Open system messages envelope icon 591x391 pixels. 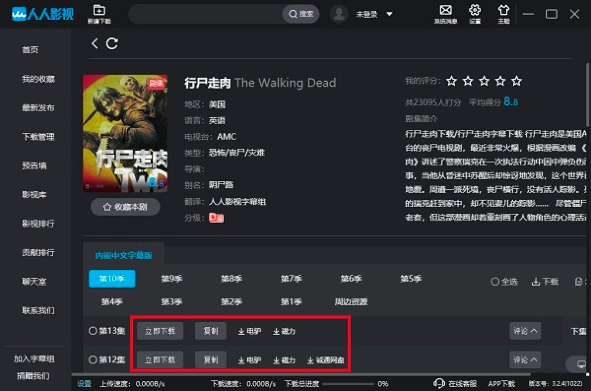[x=446, y=10]
